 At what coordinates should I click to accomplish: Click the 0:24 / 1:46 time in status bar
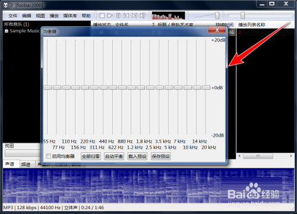[x=93, y=207]
